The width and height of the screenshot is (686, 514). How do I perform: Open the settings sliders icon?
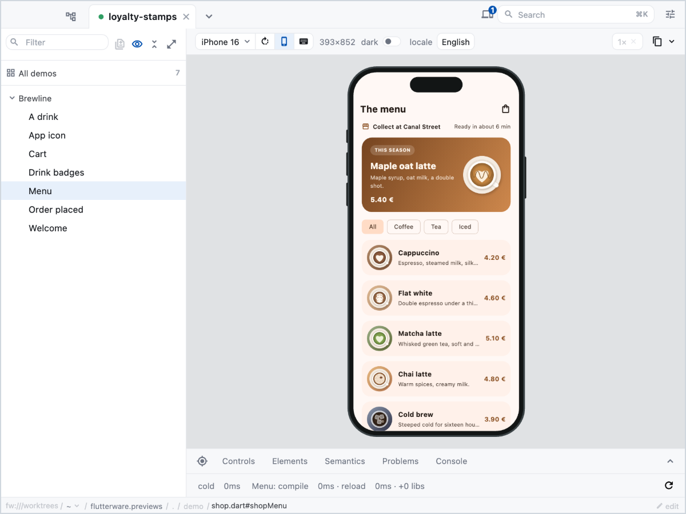pos(670,15)
